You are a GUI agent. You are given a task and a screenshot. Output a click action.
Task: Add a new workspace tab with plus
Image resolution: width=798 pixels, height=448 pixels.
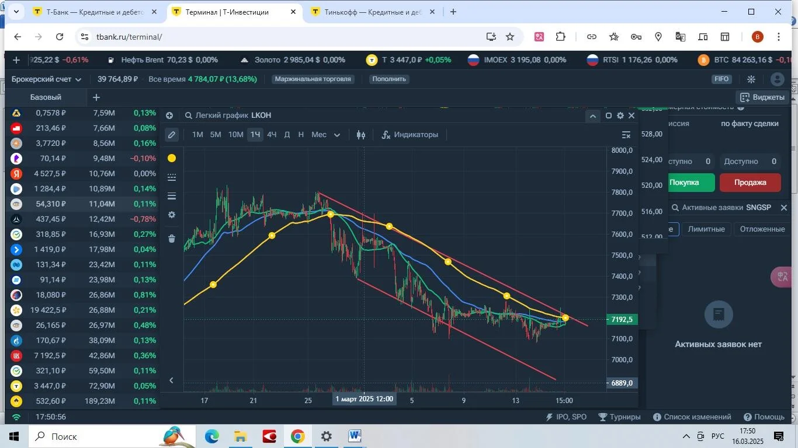point(96,97)
